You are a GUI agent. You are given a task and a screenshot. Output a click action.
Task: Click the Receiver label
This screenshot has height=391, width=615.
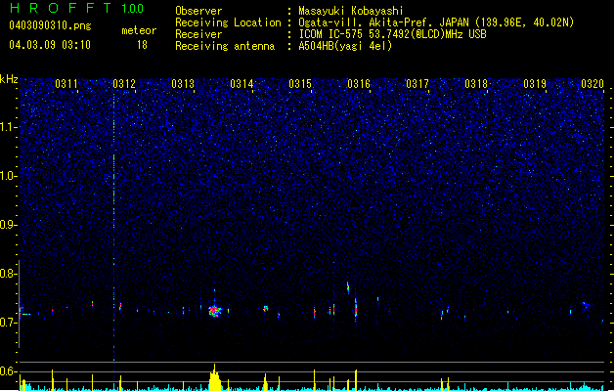198,34
